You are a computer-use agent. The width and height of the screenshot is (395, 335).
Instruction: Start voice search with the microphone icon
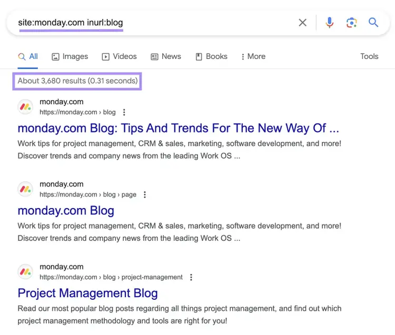pyautogui.click(x=329, y=23)
